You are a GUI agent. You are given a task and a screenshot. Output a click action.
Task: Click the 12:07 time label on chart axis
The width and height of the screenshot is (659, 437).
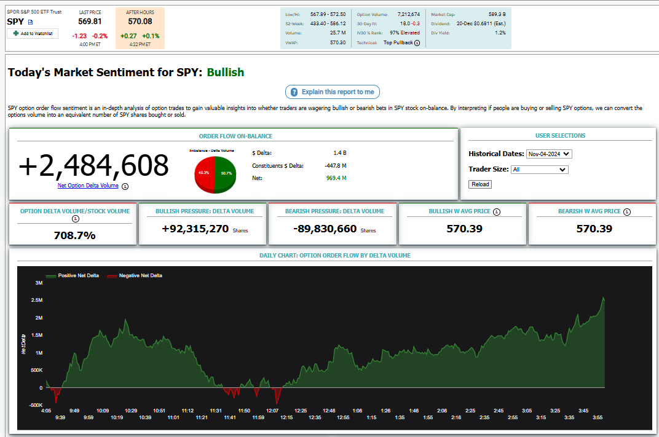[x=272, y=411]
